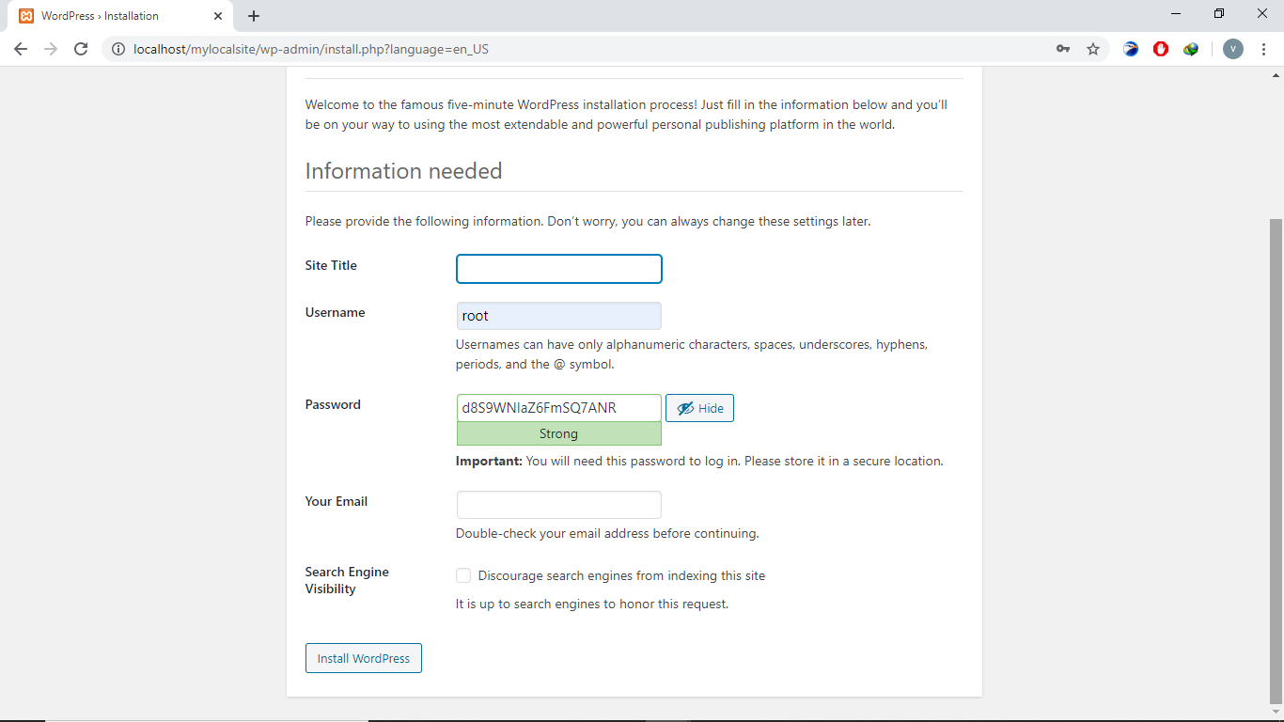Select the WordPress › Installation tab

tap(120, 16)
